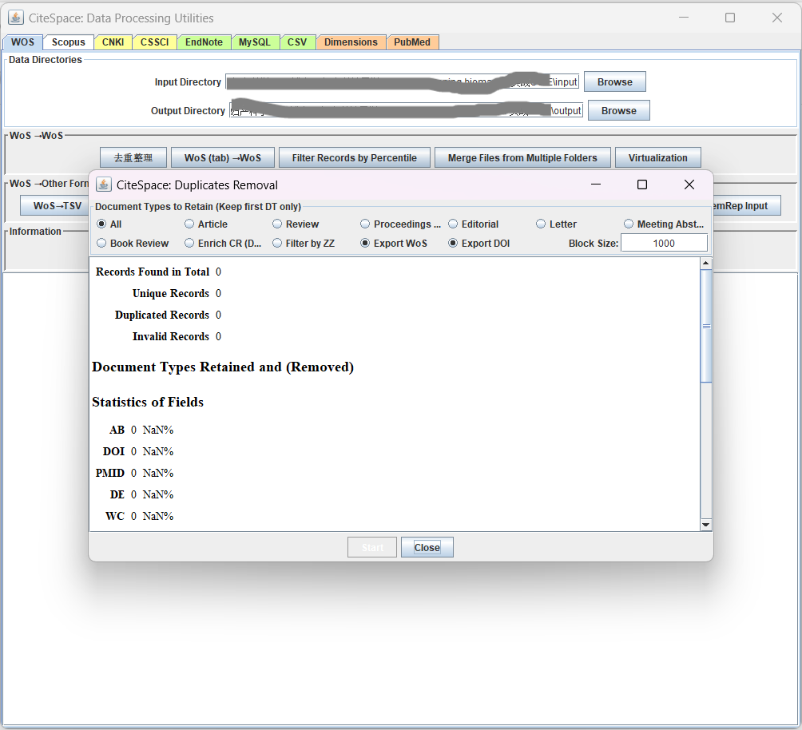Screen dimensions: 802x730
Task: Open the CSSCI tab
Action: (154, 42)
